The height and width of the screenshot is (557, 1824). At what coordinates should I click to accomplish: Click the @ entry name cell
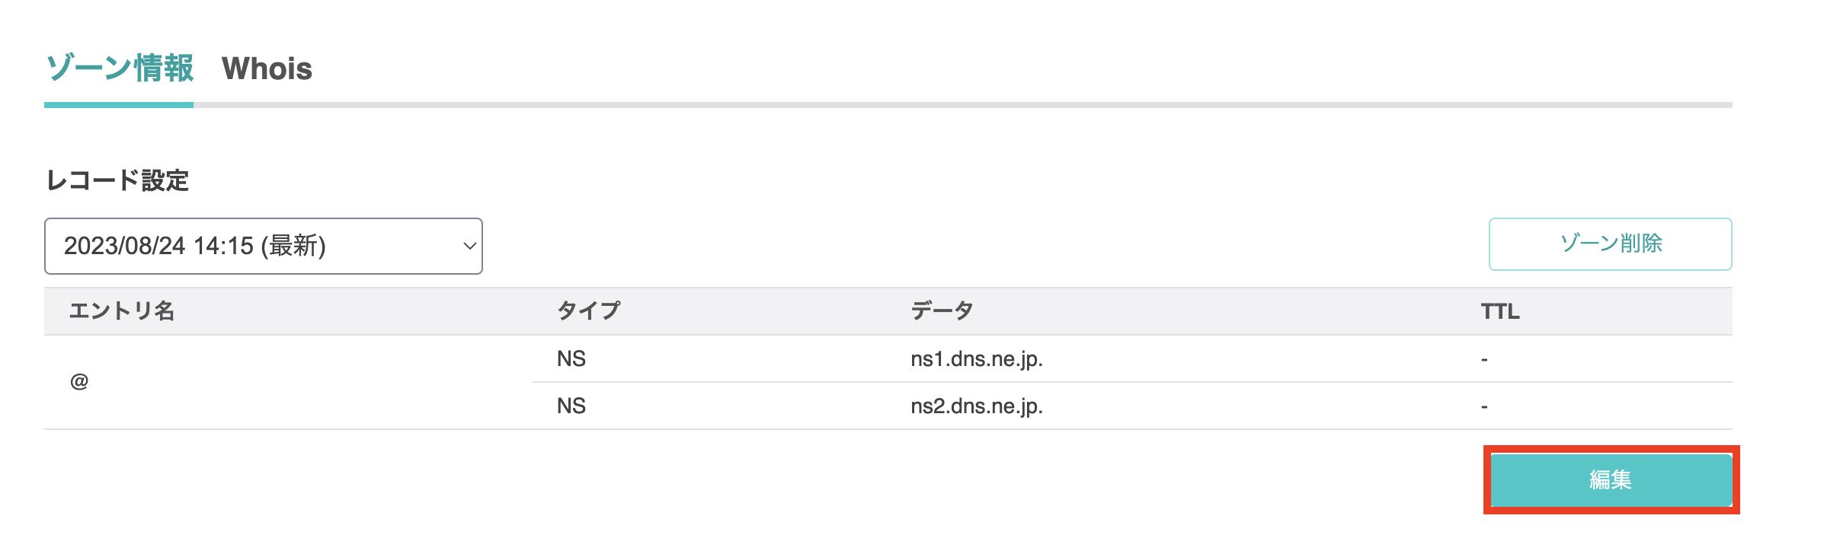pyautogui.click(x=79, y=382)
